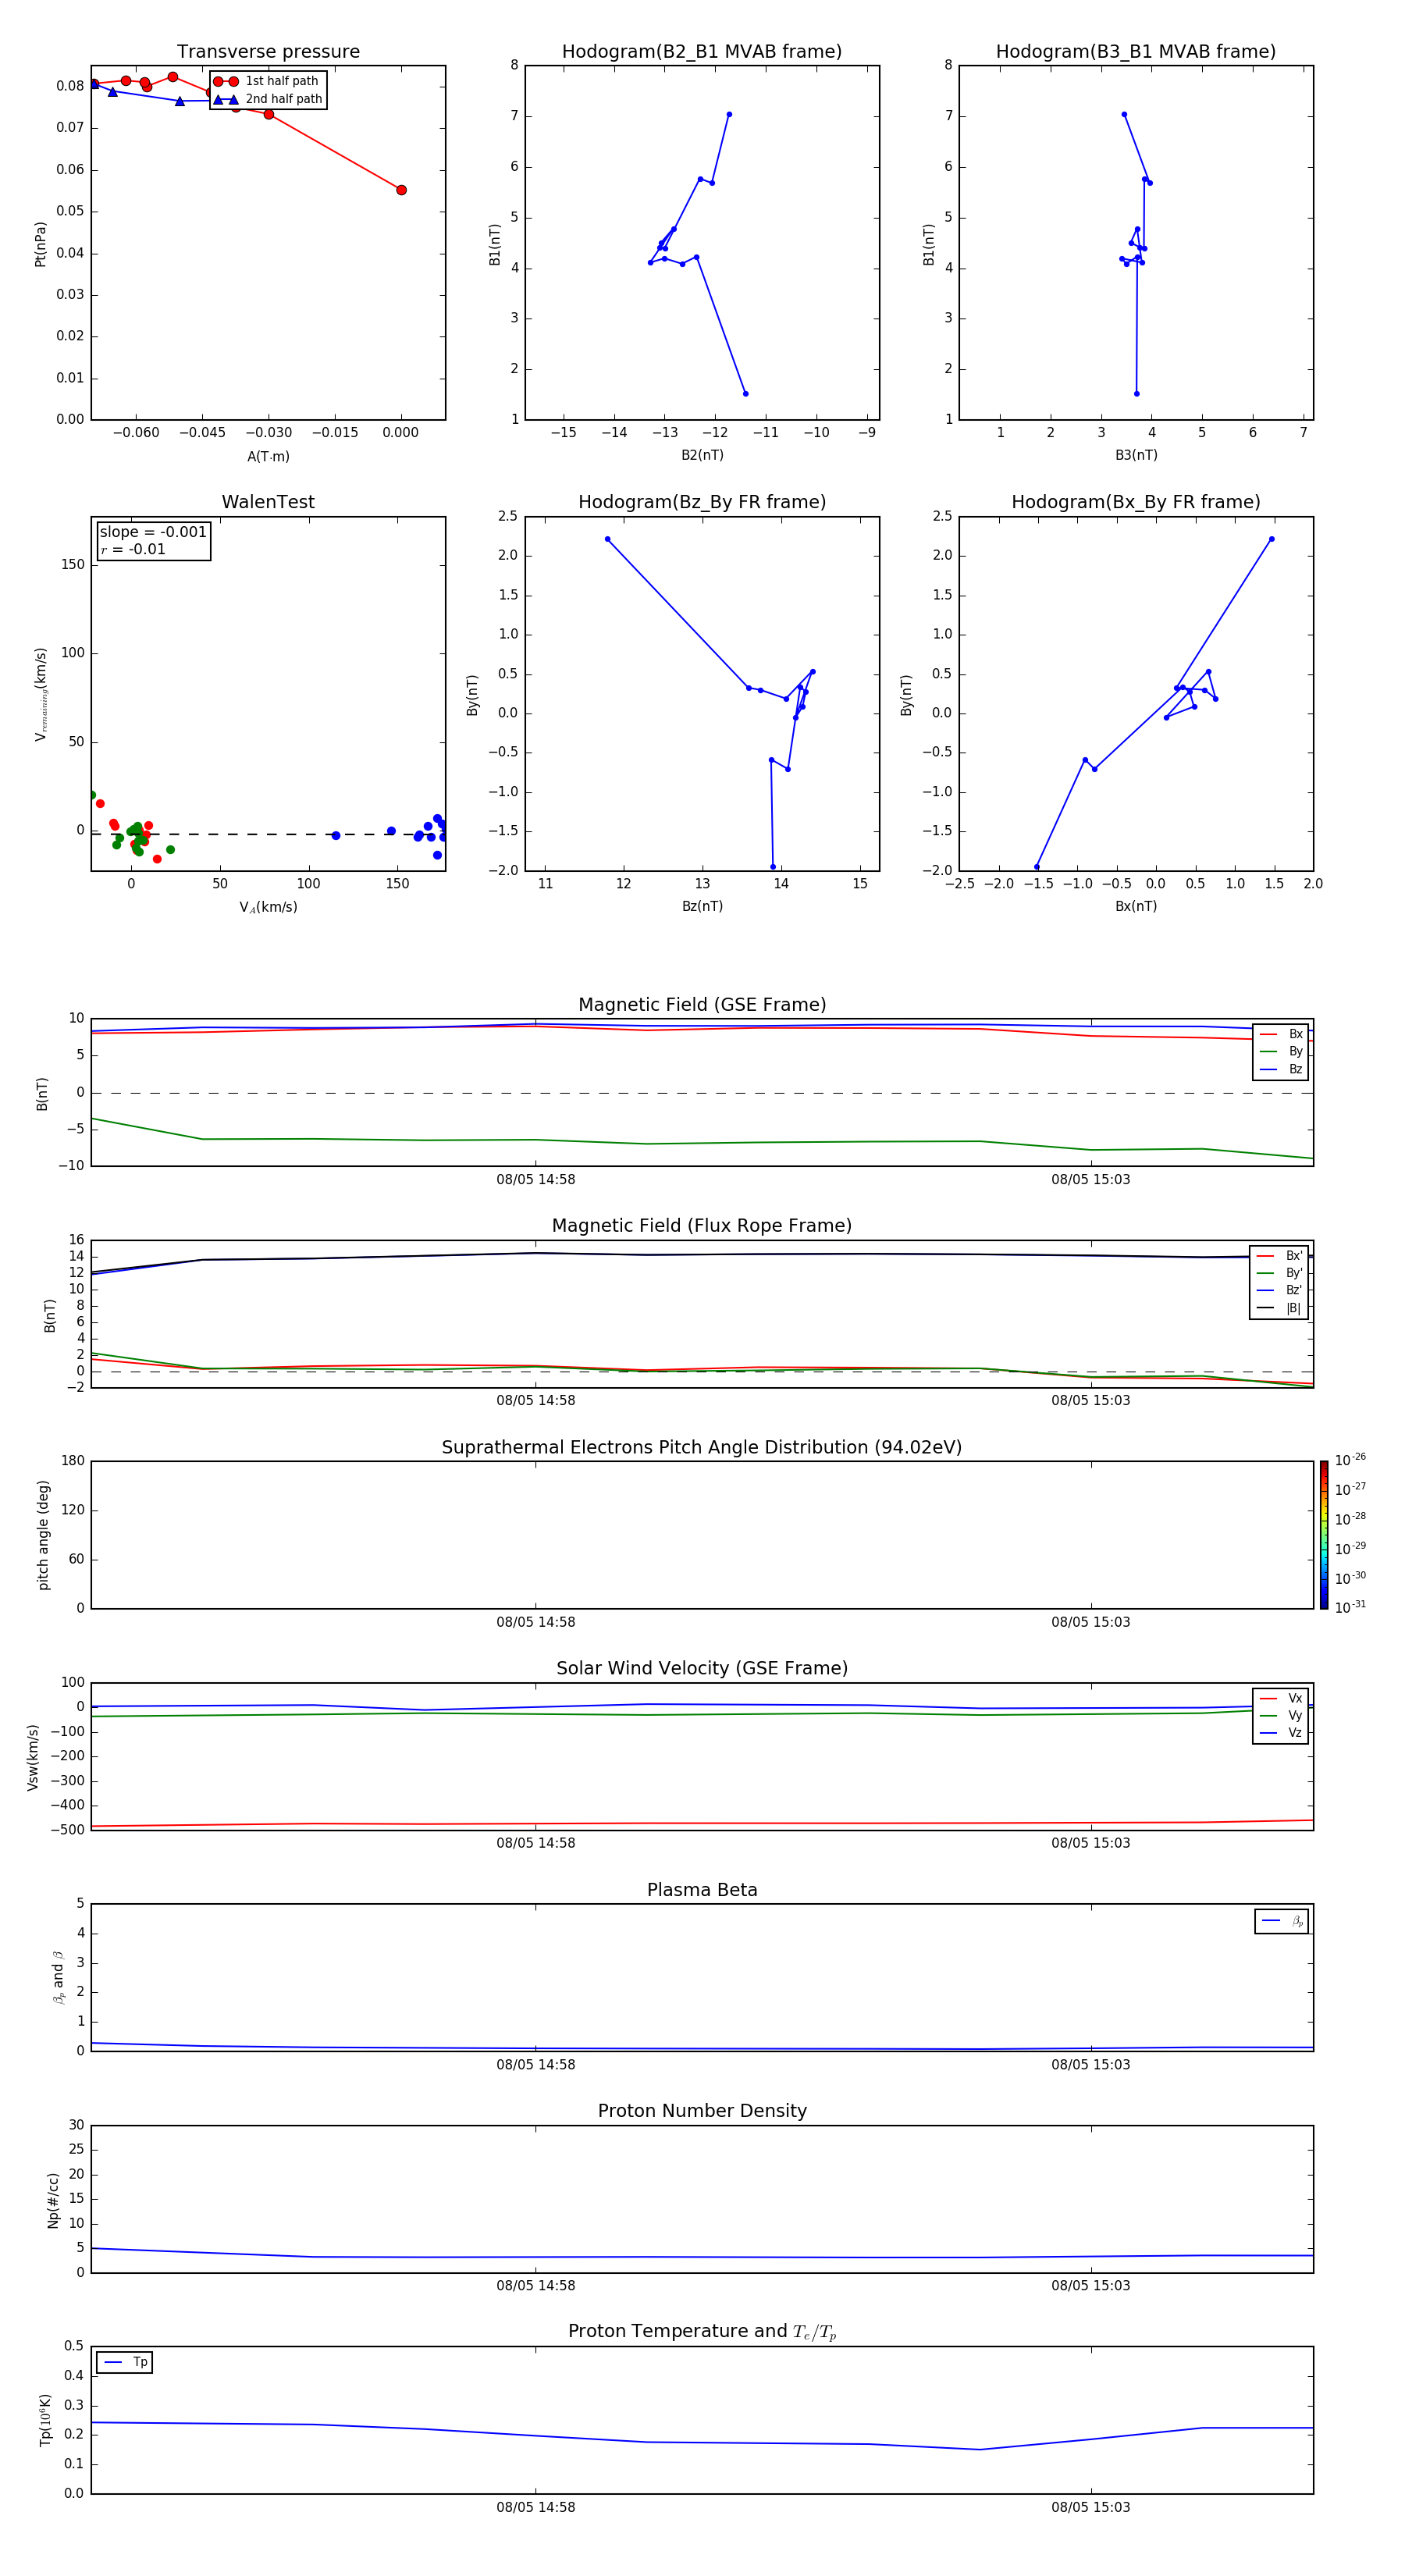The width and height of the screenshot is (1405, 2576).
Task: Click the βp legend in Plasma Beta
Action: [1282, 1921]
